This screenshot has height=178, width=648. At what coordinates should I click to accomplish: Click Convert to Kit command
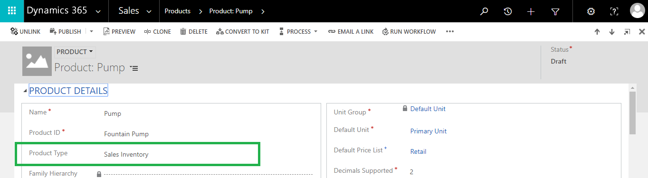tap(243, 32)
